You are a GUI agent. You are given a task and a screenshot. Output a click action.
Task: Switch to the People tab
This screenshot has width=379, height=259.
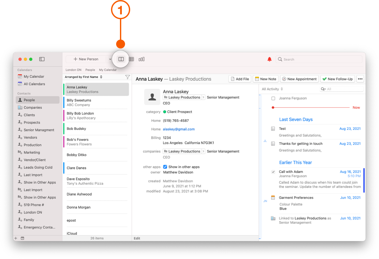pyautogui.click(x=90, y=70)
